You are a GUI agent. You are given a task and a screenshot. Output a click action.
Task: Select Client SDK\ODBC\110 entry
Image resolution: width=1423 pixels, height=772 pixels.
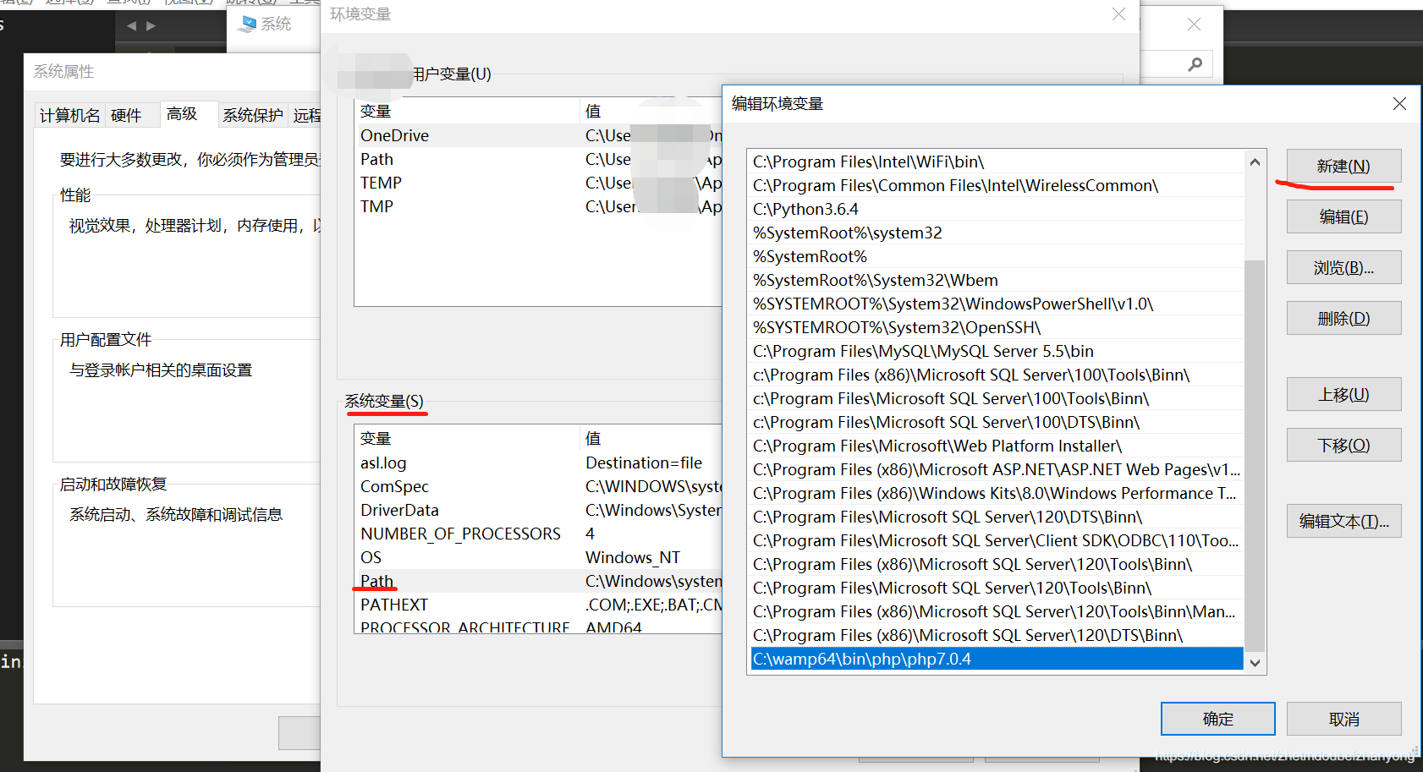997,540
